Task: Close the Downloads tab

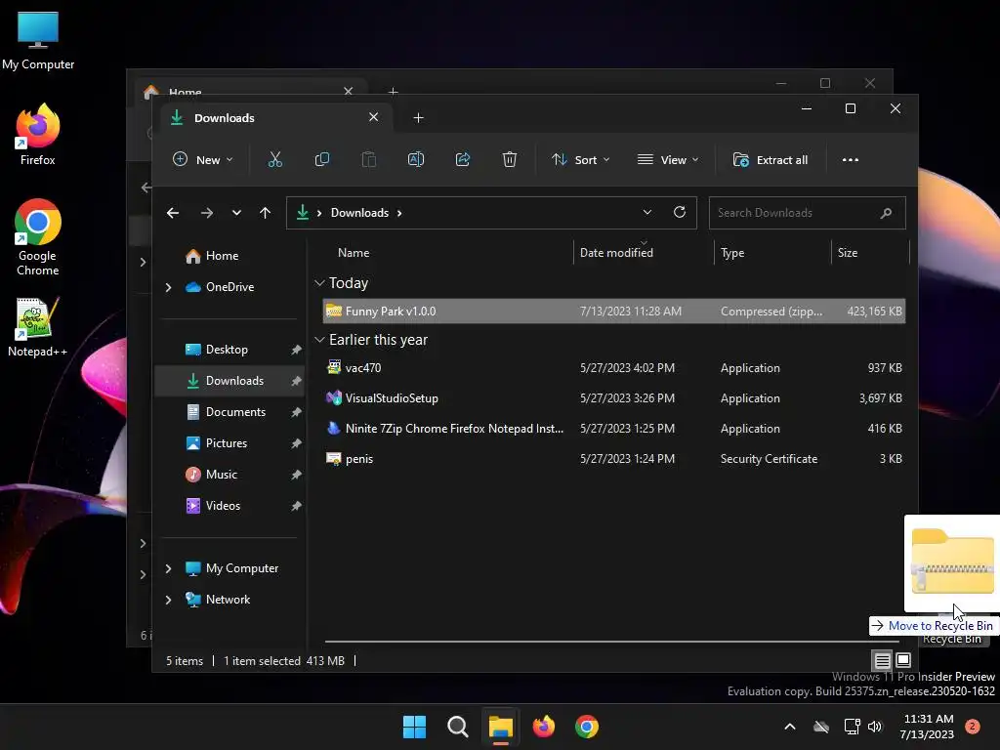Action: 374,117
